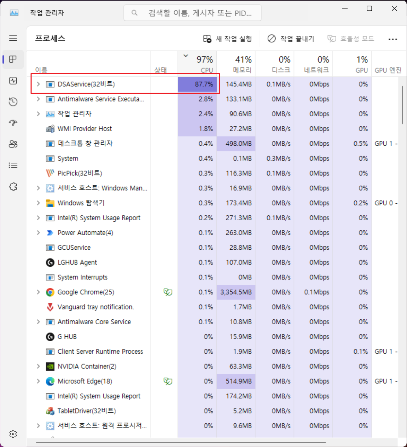Click efficiency mode leaf on Chrome row
This screenshot has width=407, height=447.
[x=168, y=292]
